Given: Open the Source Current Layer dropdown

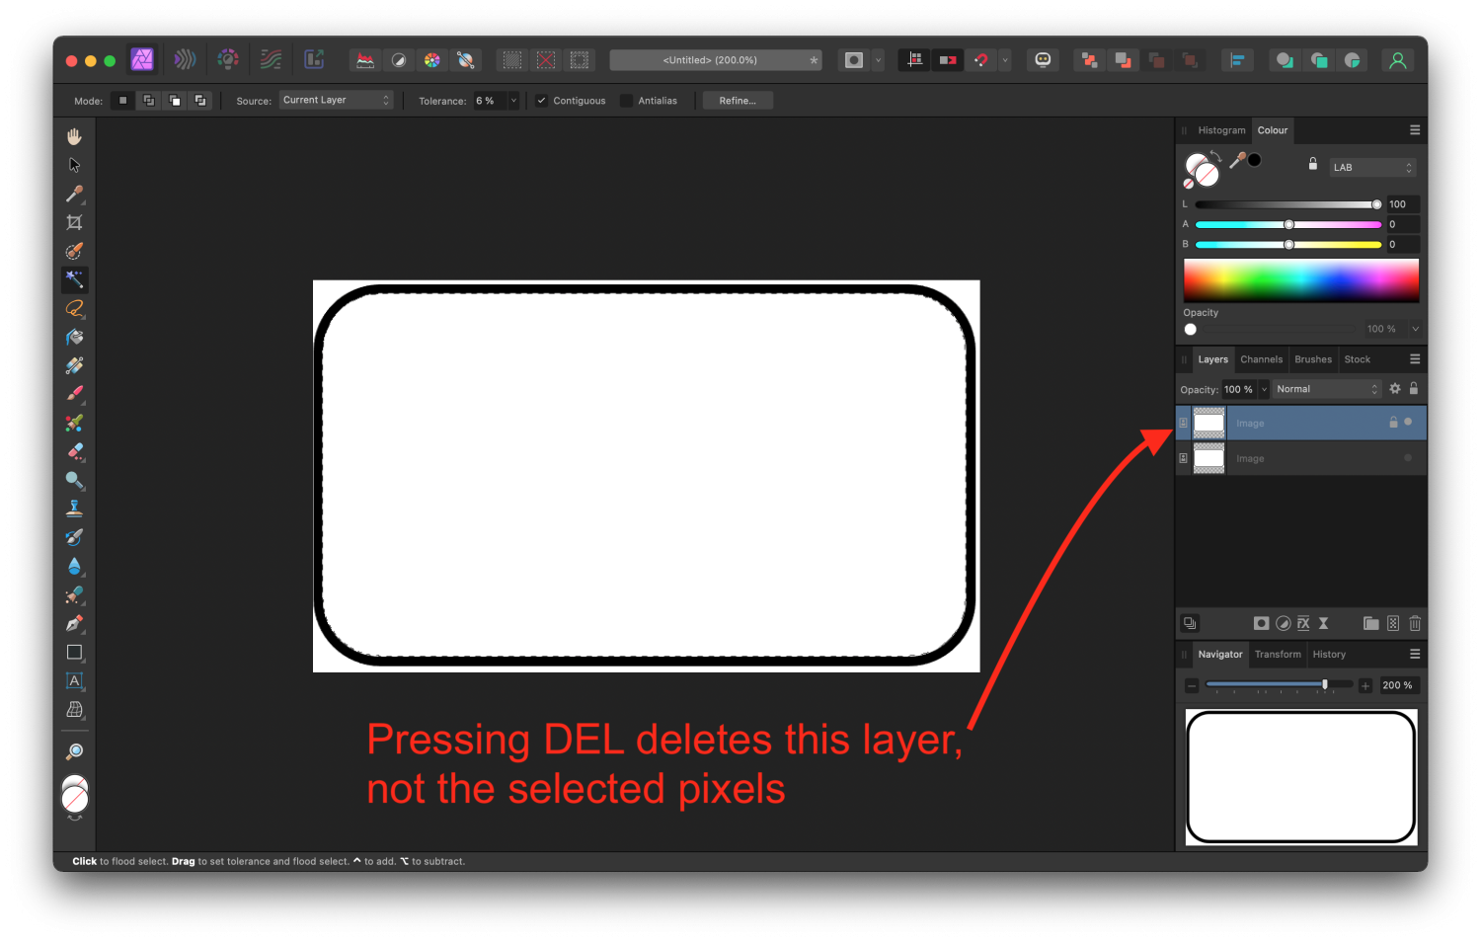Looking at the screenshot, I should 336,99.
